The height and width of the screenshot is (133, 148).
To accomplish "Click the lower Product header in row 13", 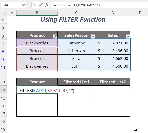I will pos(37,82).
